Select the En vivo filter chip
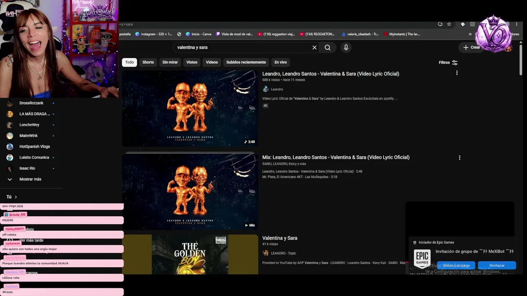527x296 pixels. point(280,62)
